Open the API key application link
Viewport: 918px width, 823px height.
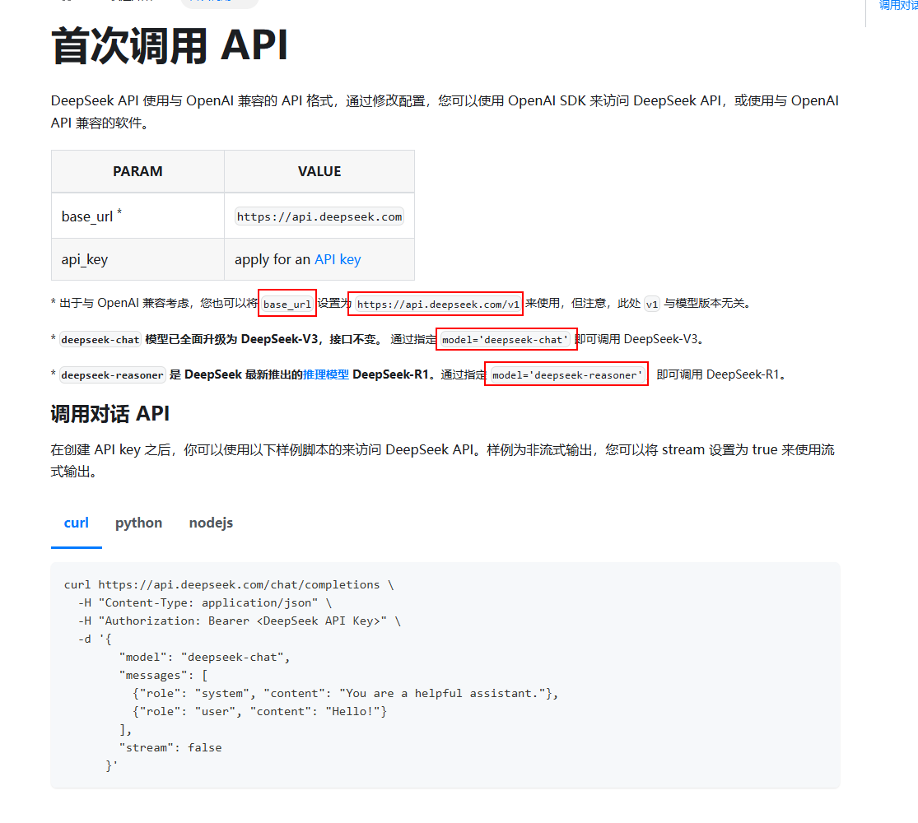[x=338, y=259]
